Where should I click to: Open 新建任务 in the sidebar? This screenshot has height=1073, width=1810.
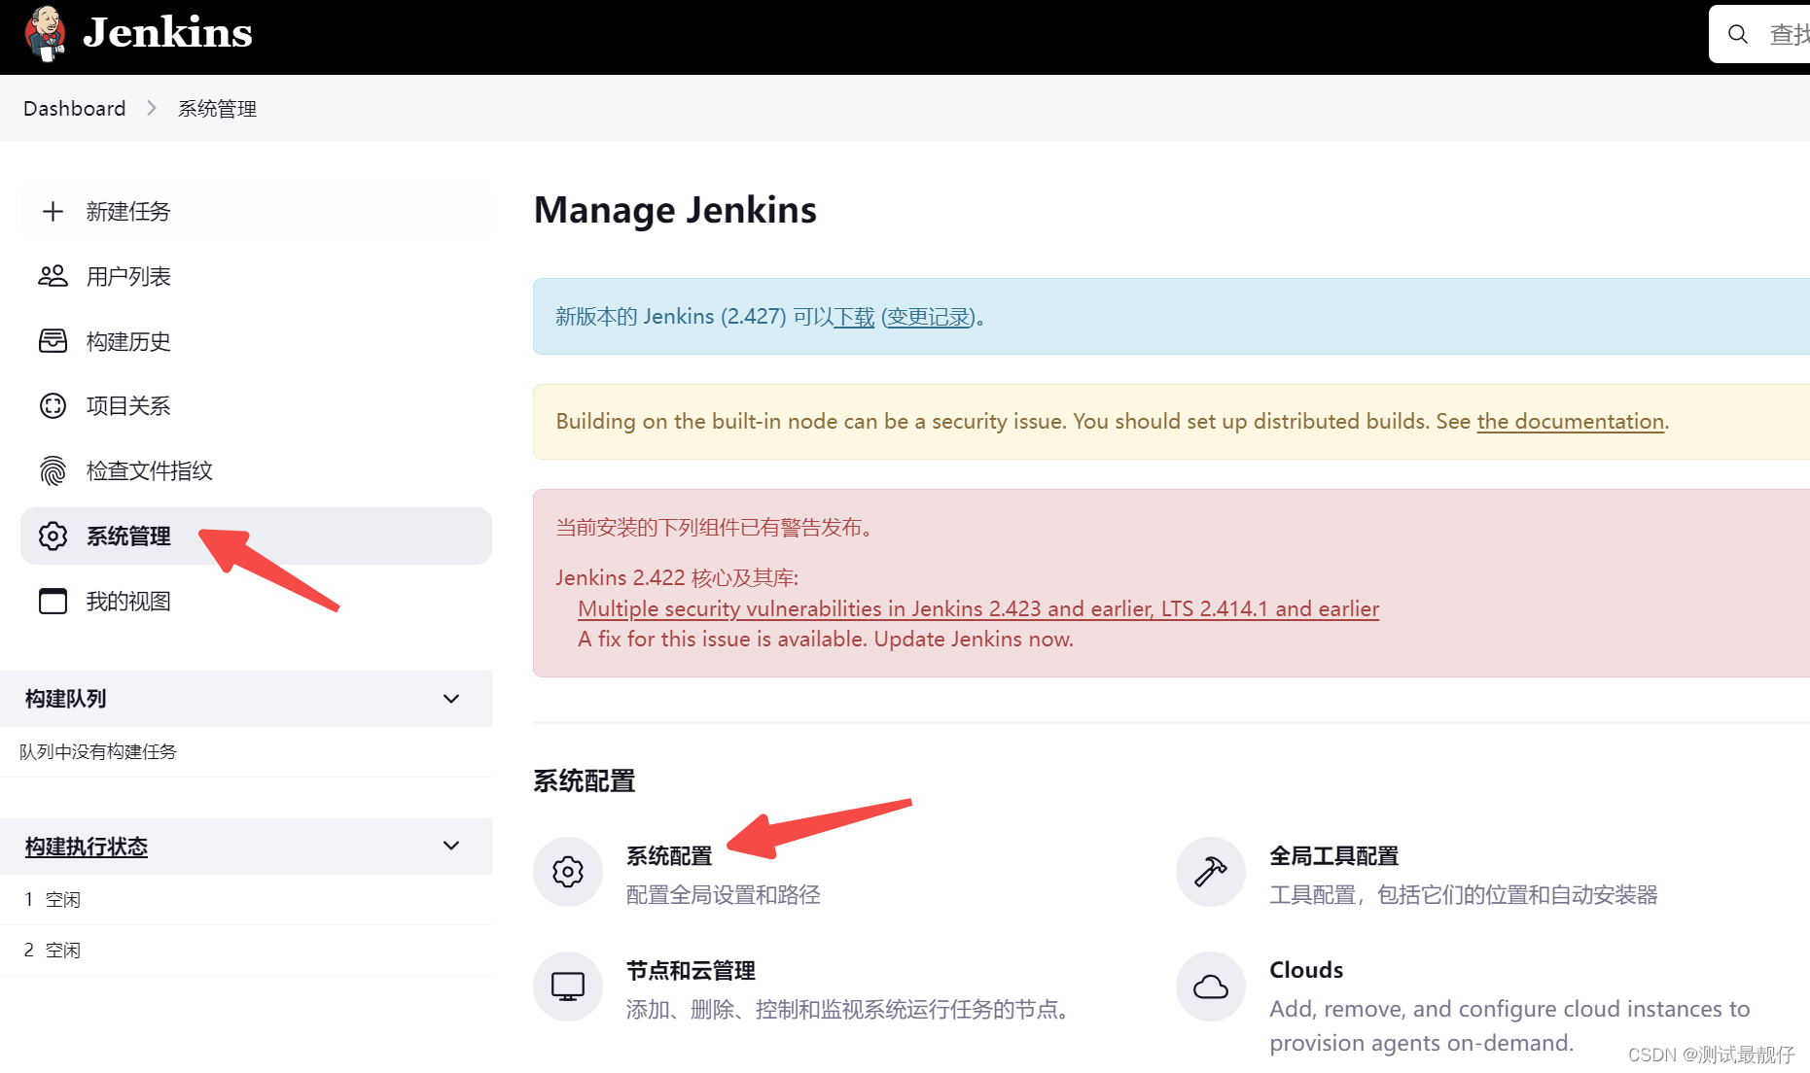(256, 211)
